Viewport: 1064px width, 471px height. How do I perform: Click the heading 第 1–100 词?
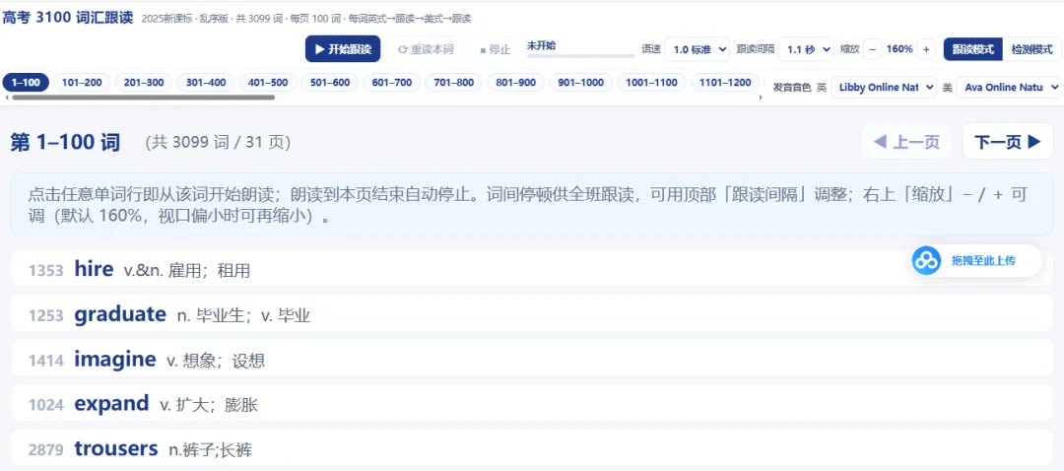click(66, 143)
